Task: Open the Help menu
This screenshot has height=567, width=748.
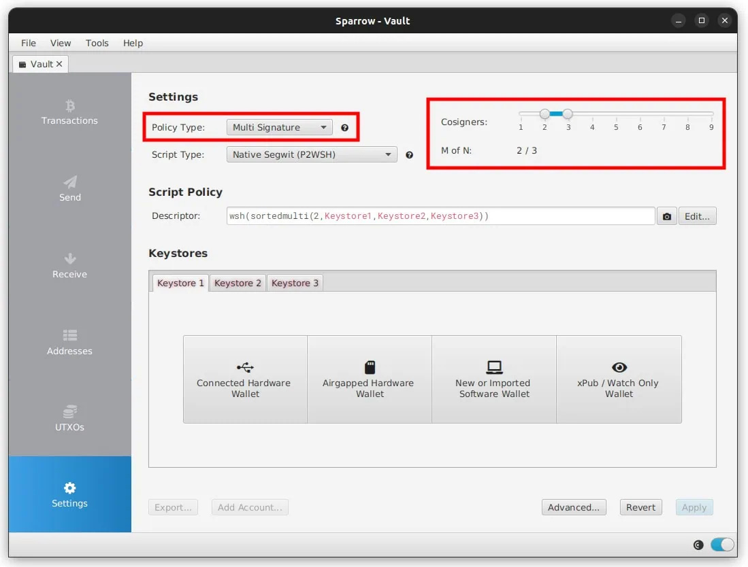Action: tap(133, 43)
